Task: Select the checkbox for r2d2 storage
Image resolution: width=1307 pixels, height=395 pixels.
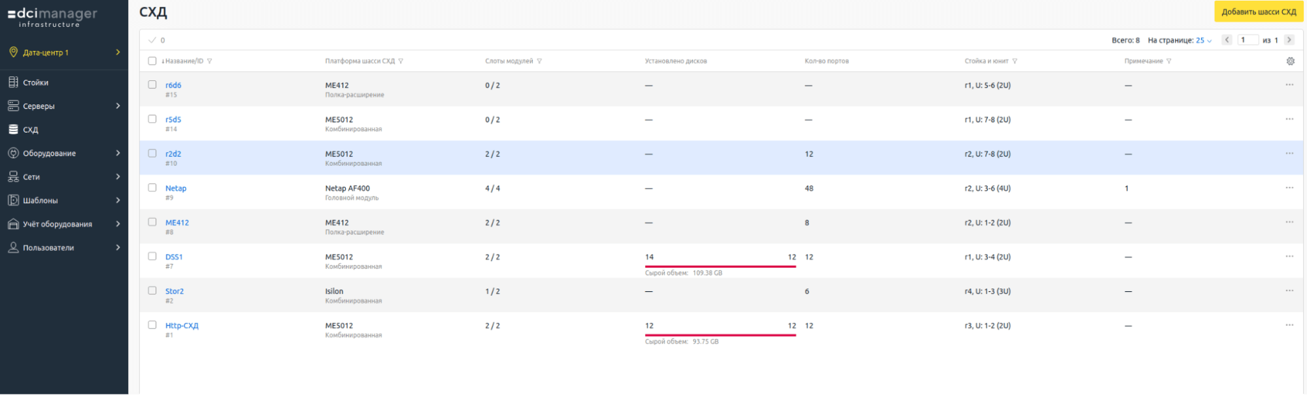Action: (152, 153)
